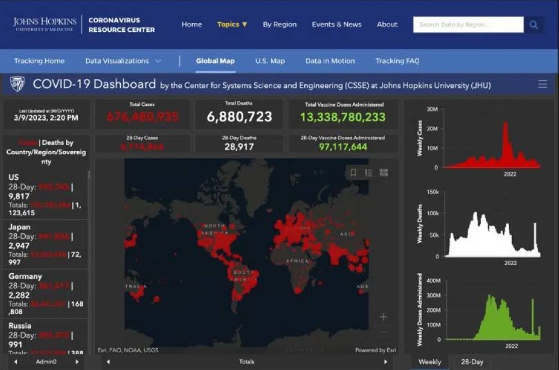This screenshot has width=559, height=370.
Task: Open the dashboard hamburger menu
Action: (542, 84)
